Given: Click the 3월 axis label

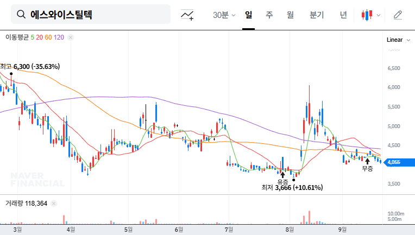Looking at the screenshot, I should tap(17, 230).
